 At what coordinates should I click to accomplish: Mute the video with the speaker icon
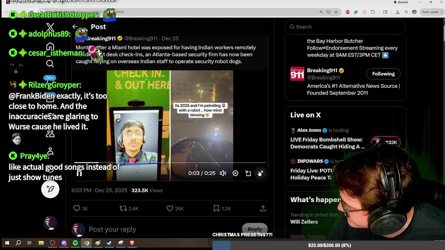point(223,173)
